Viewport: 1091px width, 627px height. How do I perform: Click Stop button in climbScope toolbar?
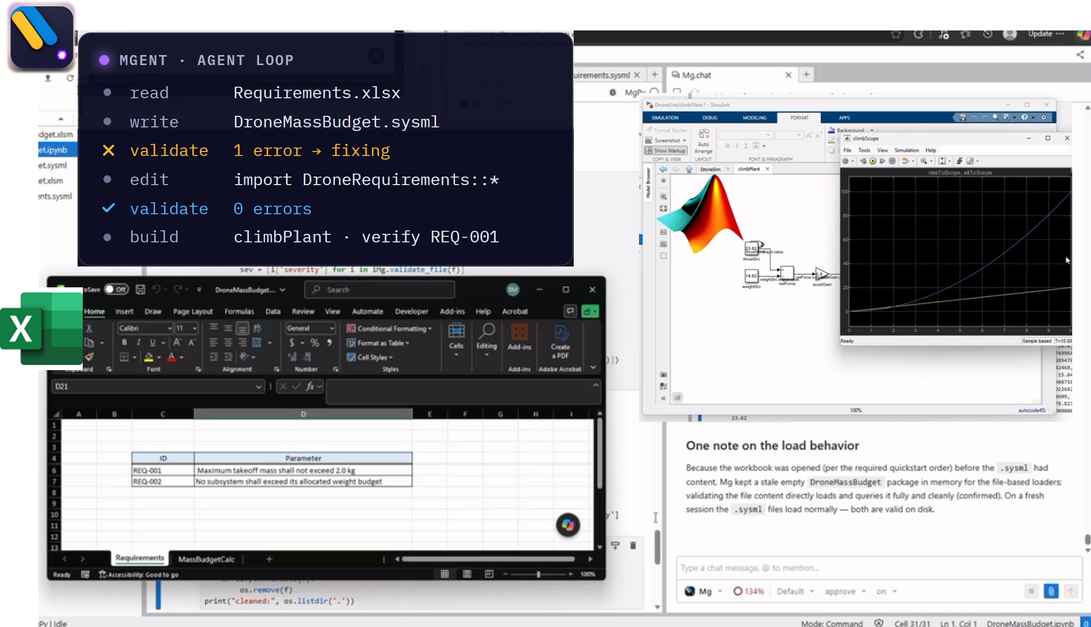click(893, 161)
